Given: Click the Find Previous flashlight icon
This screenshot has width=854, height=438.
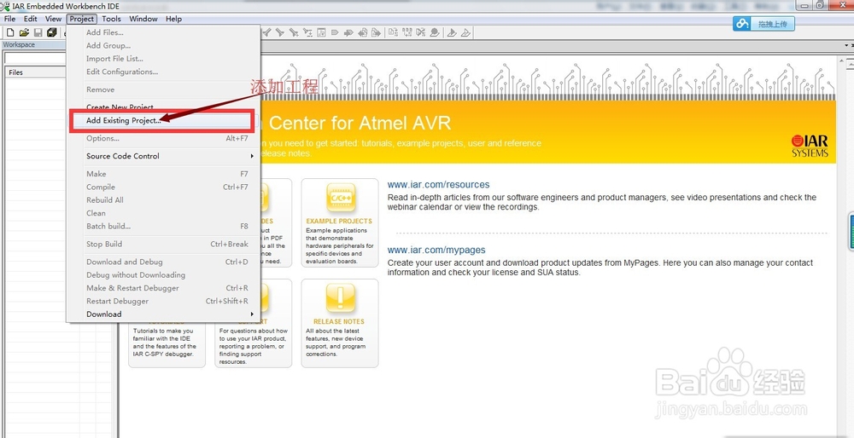Looking at the screenshot, I should tap(266, 32).
